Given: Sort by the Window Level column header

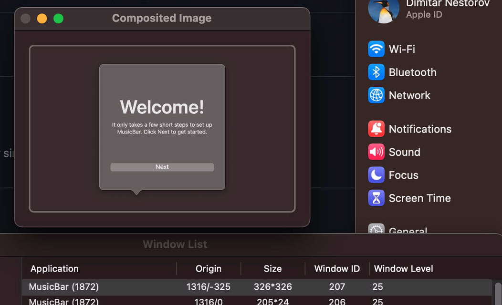Looking at the screenshot, I should pyautogui.click(x=403, y=269).
